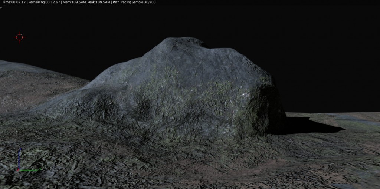Expand the hidden tool shelf plus icon
The width and height of the screenshot is (380, 189).
[1, 7]
